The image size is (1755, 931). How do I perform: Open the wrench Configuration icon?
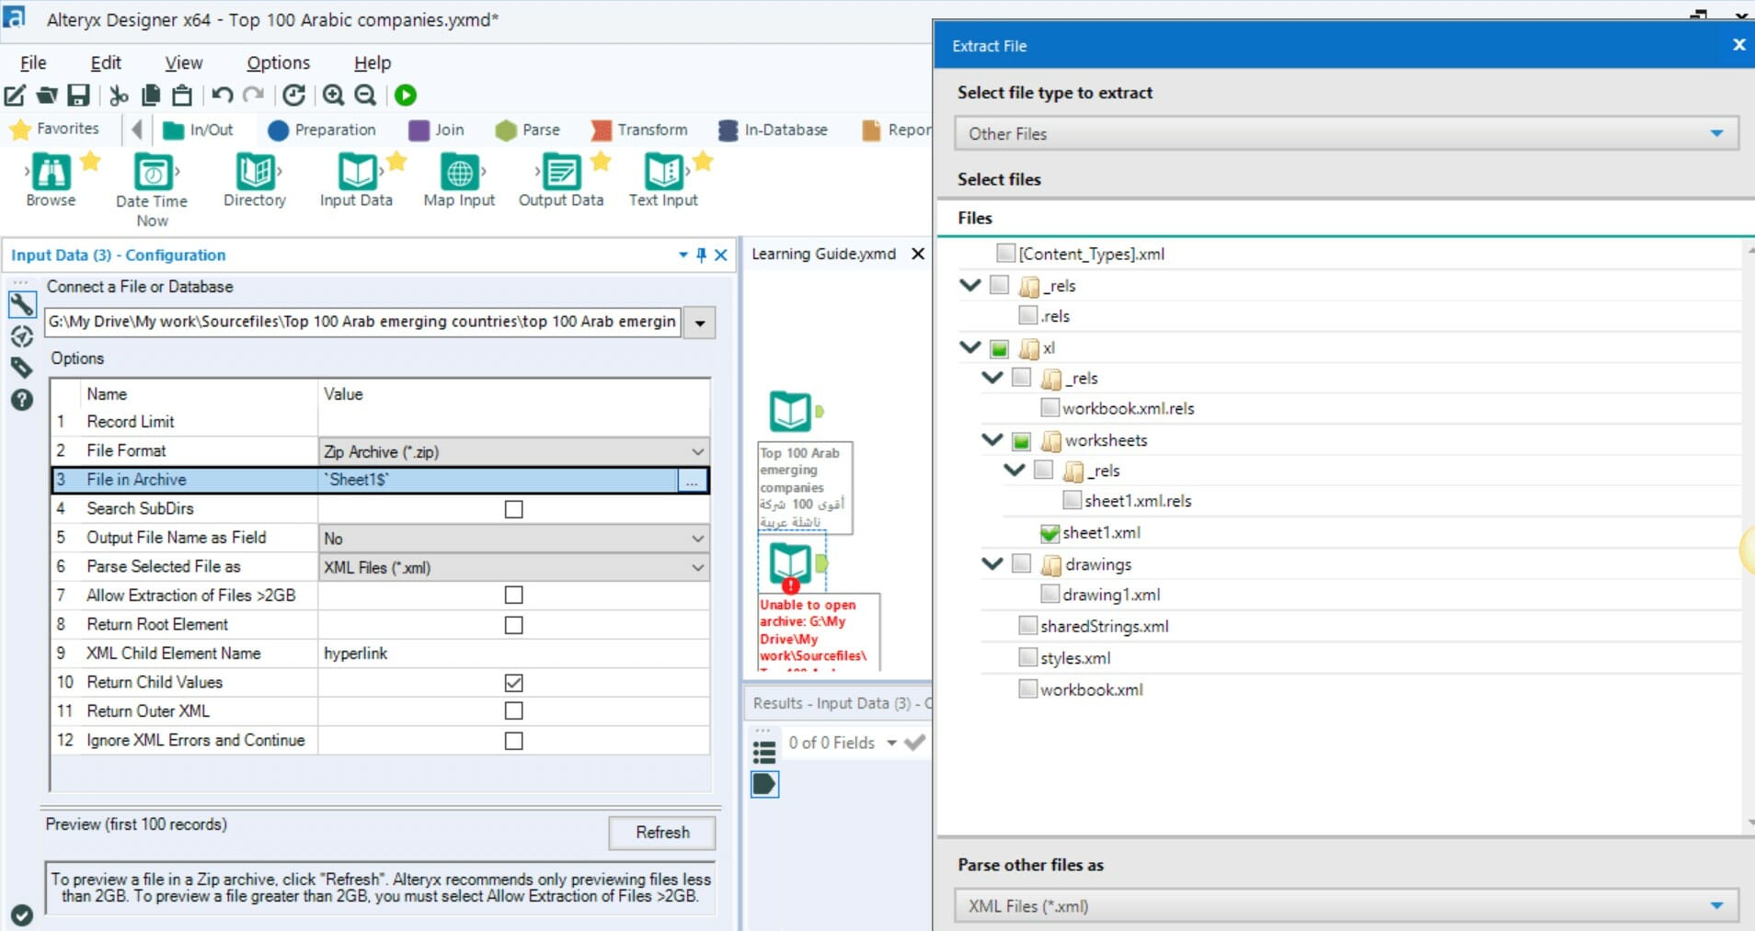22,304
